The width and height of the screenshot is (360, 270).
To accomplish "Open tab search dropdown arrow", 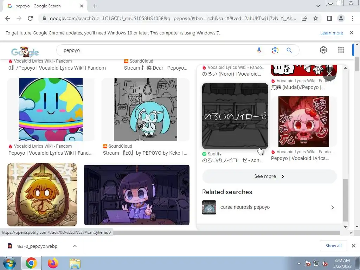I will [x=318, y=6].
